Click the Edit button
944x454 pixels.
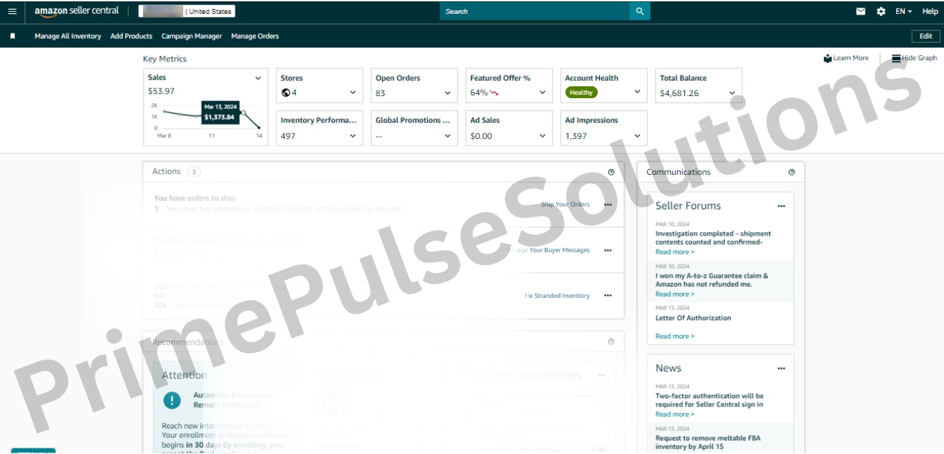click(926, 36)
